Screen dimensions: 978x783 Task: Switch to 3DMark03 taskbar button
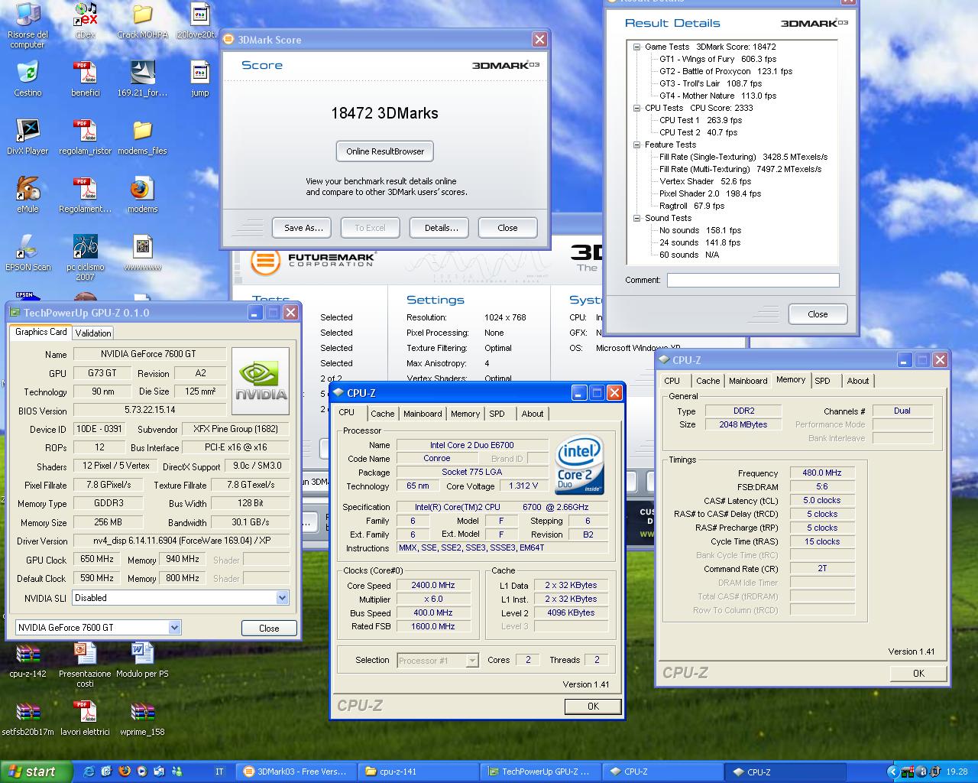point(295,772)
